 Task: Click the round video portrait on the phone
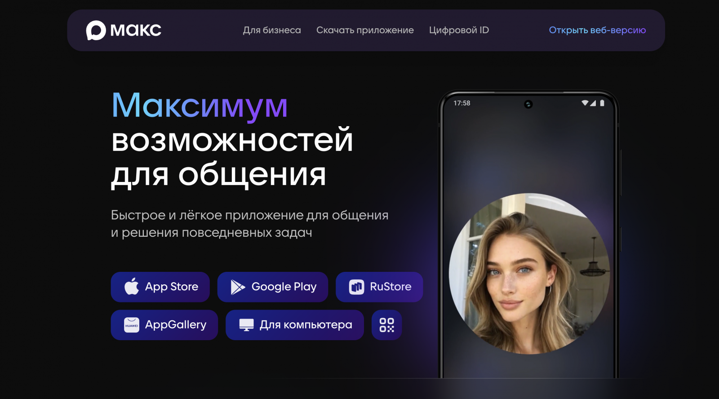529,274
